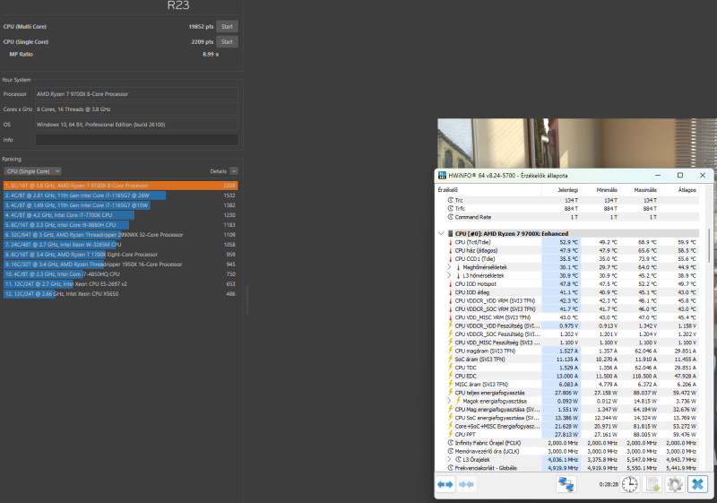Select ranking entry Intel Core i7-4850HQ
717x503 pixels.
(121, 273)
